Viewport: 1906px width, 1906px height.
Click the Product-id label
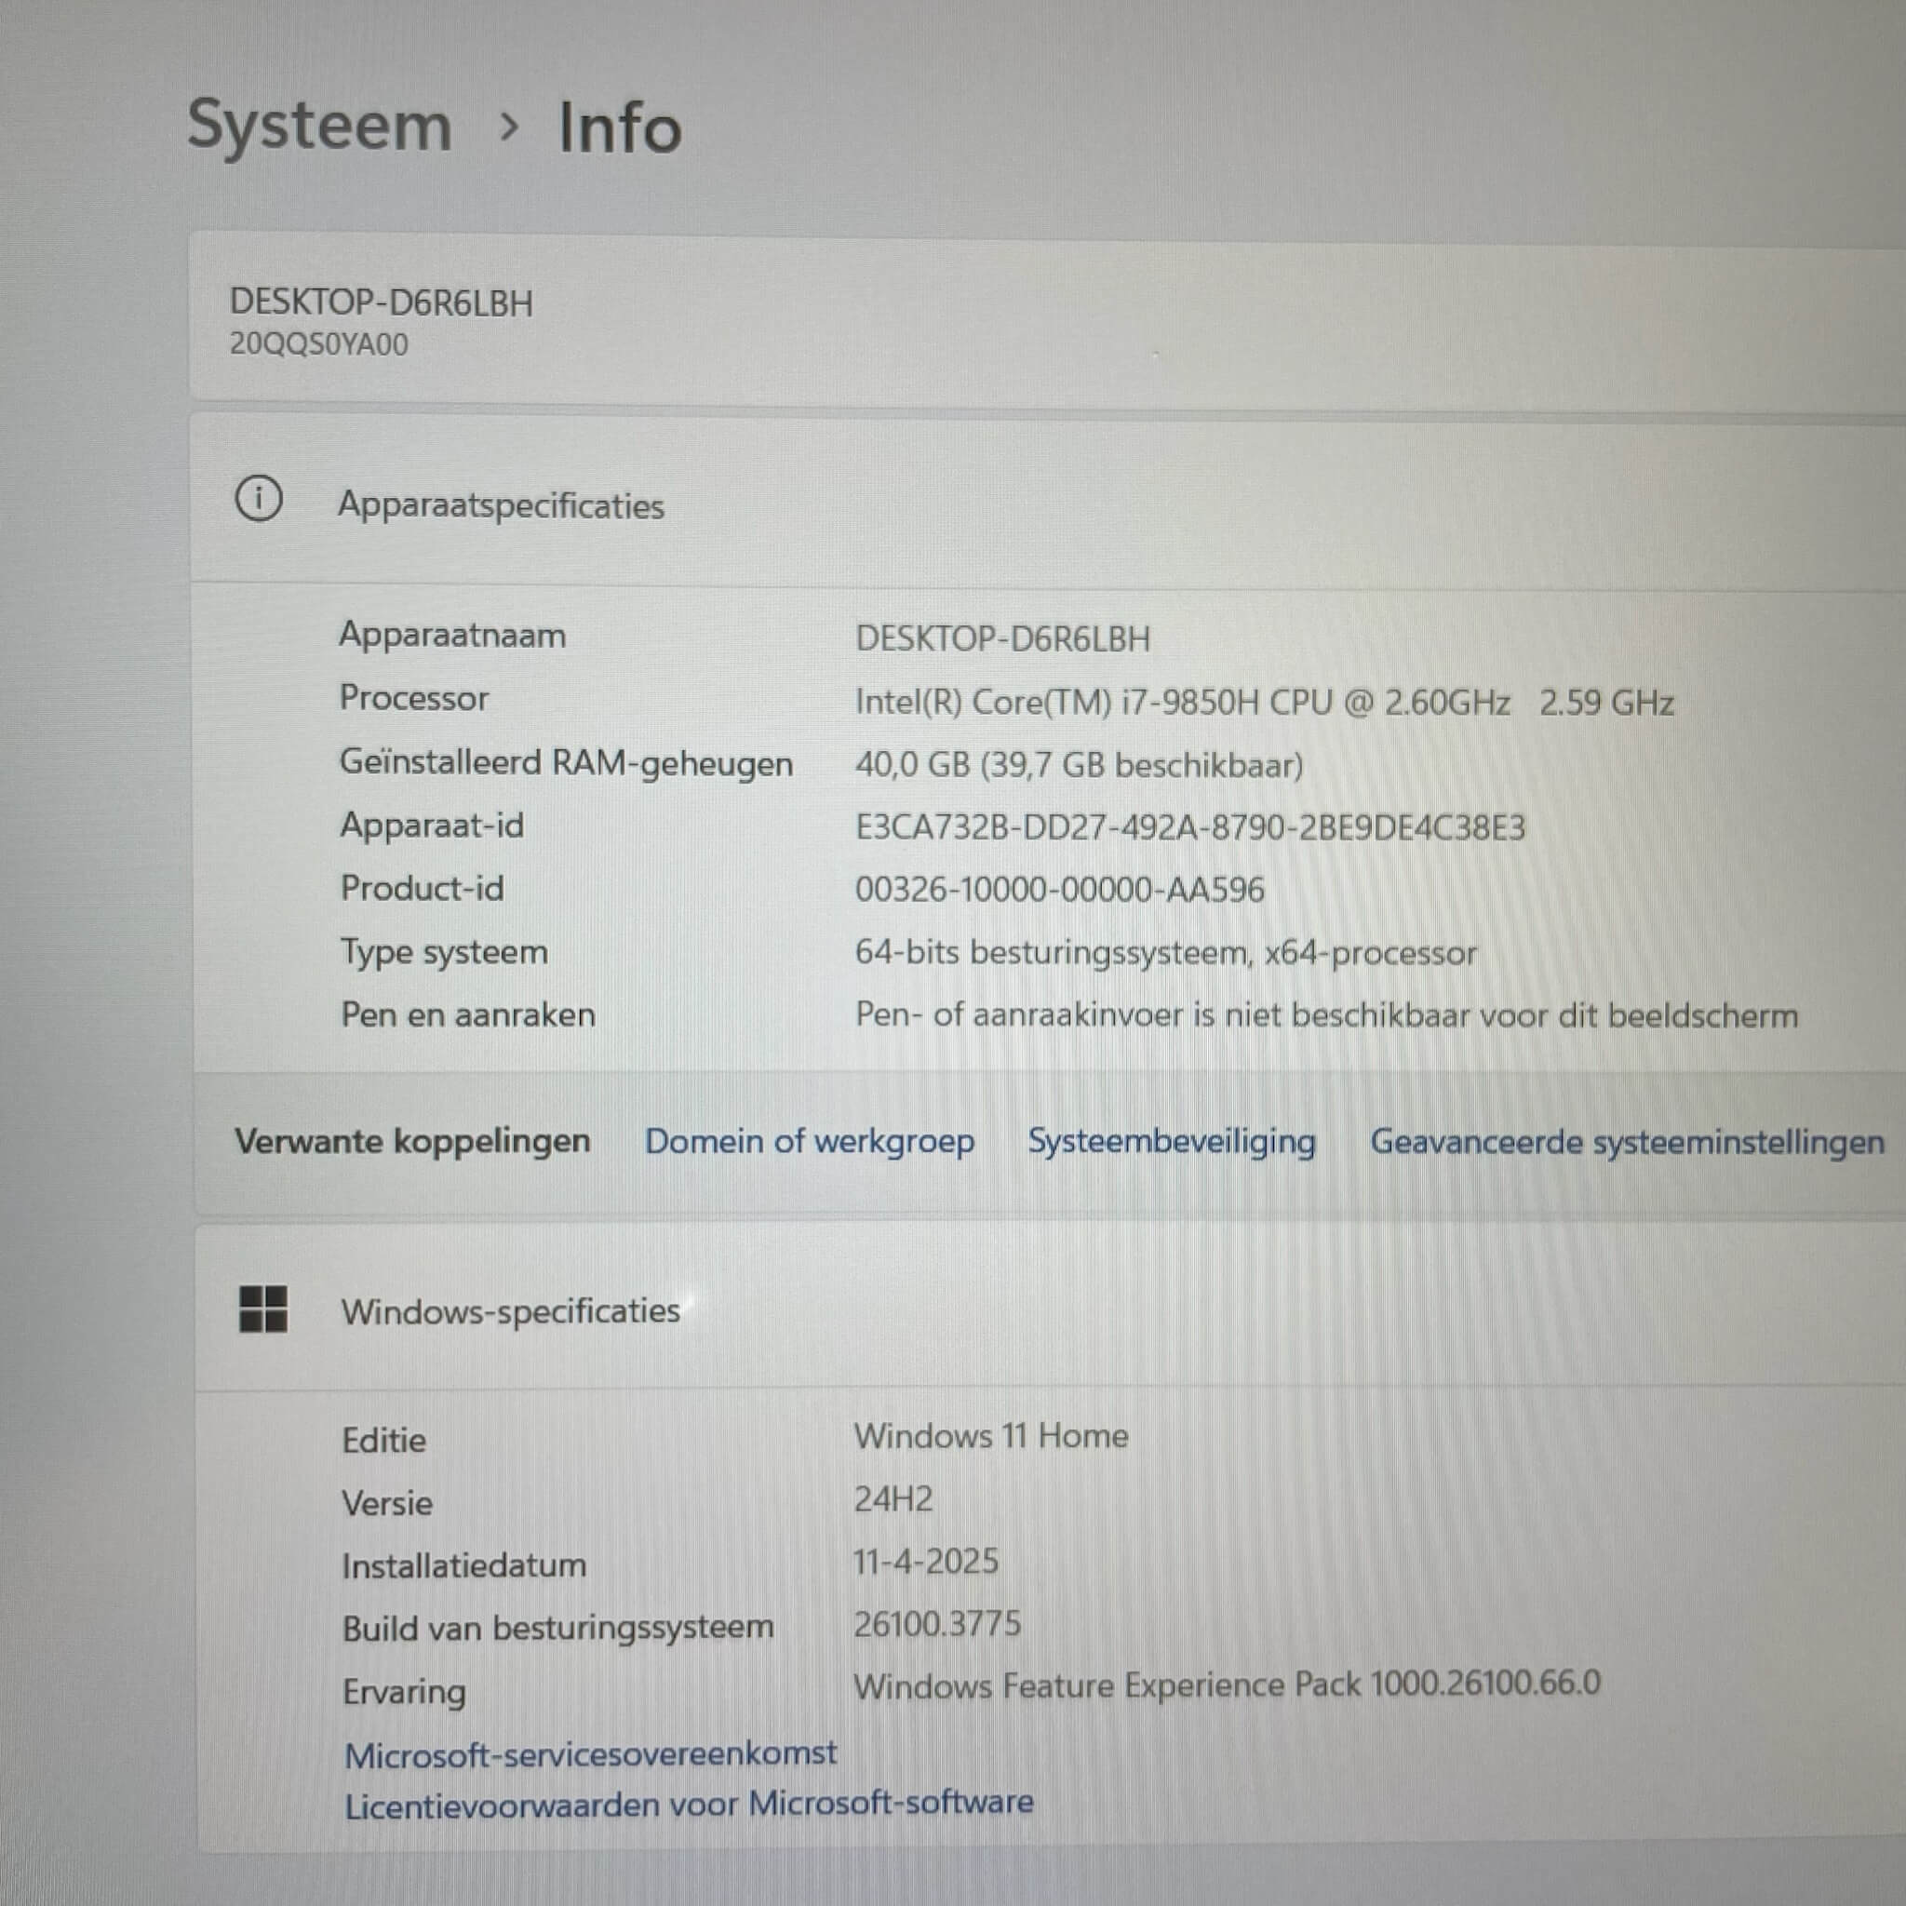point(423,889)
